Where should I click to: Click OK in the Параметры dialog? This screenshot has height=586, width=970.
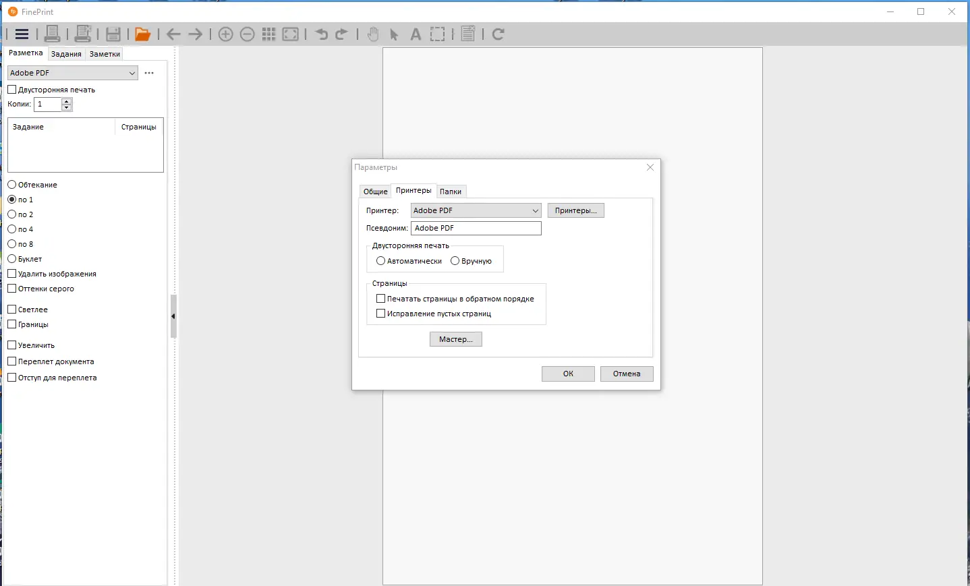pyautogui.click(x=568, y=374)
